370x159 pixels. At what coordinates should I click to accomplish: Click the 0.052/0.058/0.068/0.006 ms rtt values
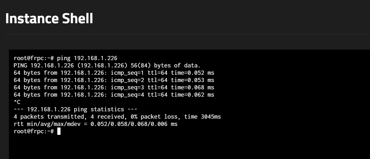point(134,124)
